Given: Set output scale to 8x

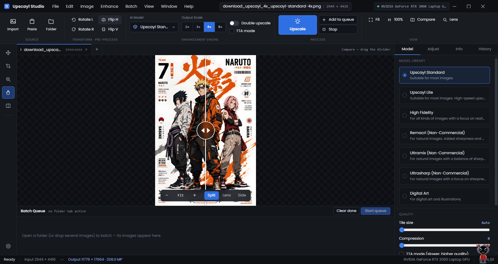Looking at the screenshot, I should (220, 27).
